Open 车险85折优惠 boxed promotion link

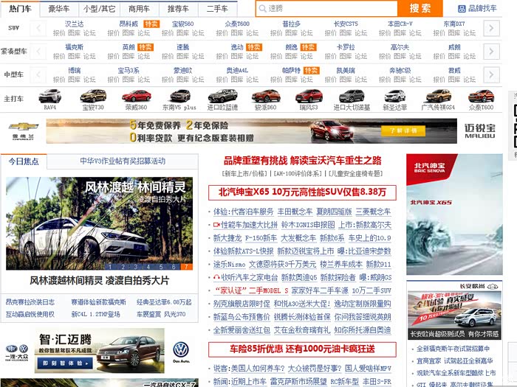302,349
